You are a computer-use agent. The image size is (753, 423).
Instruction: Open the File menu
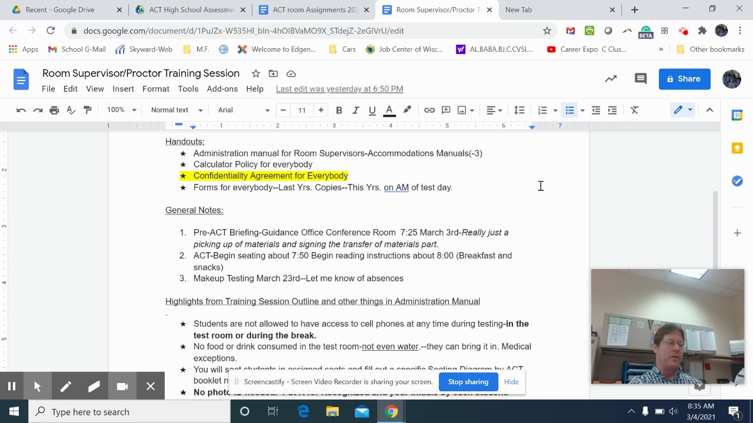[48, 89]
